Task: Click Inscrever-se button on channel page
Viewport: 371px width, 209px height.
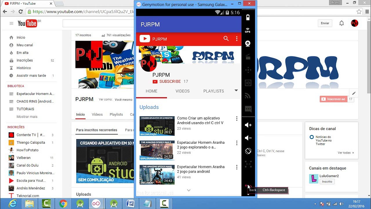Action: 333,99
